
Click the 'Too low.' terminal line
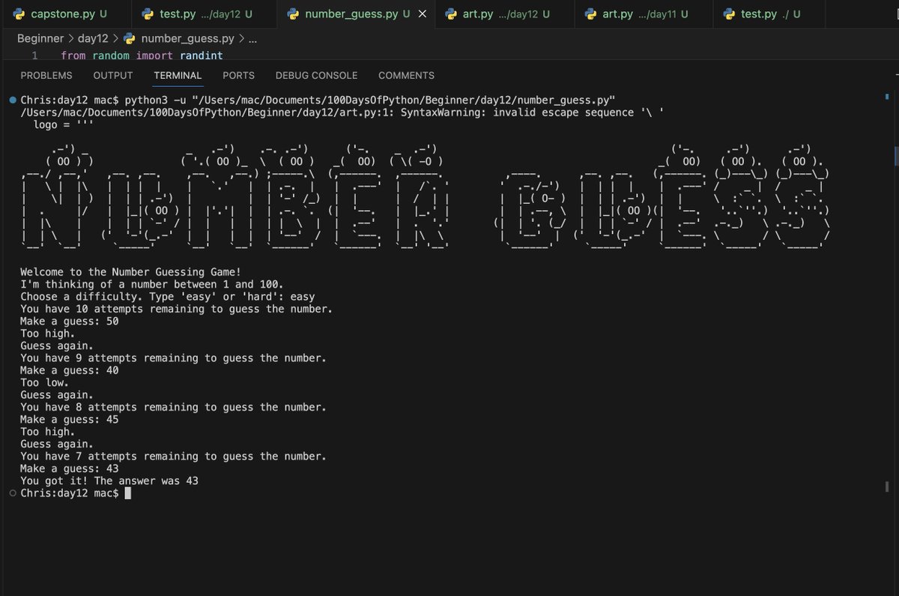pyautogui.click(x=44, y=382)
